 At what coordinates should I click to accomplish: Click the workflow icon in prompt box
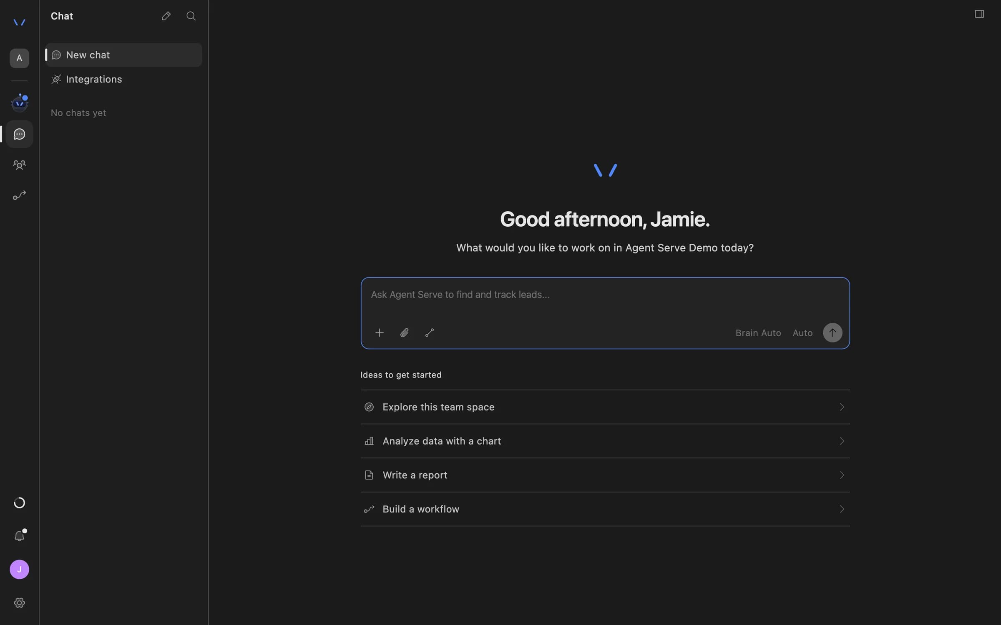pos(429,332)
